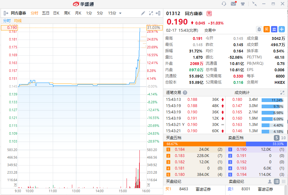Screen dimensions: 288x195
Task: Open help icon beside 逐笔交易
Action: click(x=185, y=93)
